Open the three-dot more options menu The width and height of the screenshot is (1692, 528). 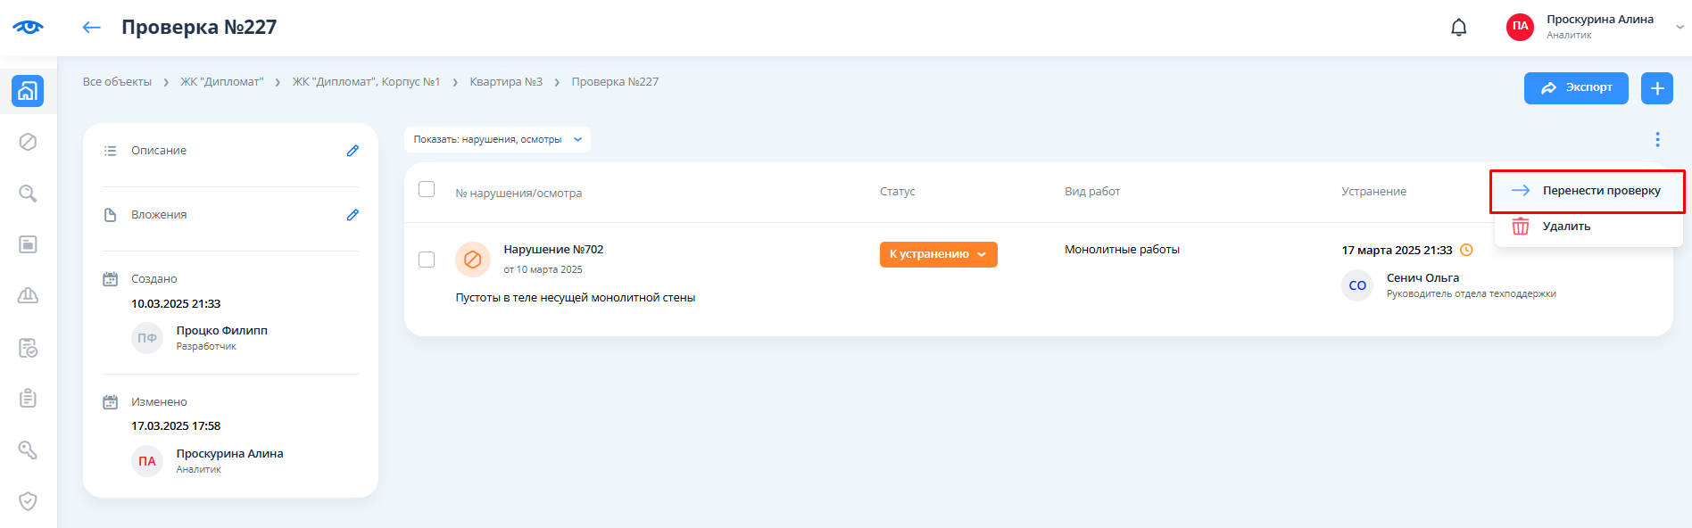click(x=1657, y=139)
